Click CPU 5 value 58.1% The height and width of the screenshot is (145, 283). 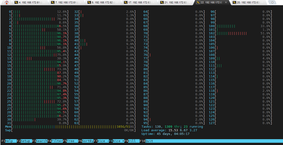tap(62, 30)
